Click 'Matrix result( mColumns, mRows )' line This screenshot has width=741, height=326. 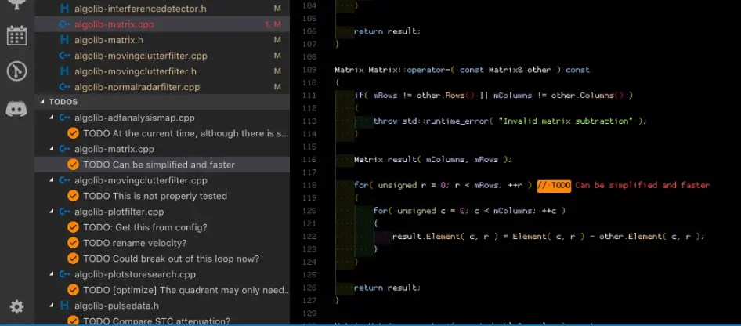[x=433, y=160]
